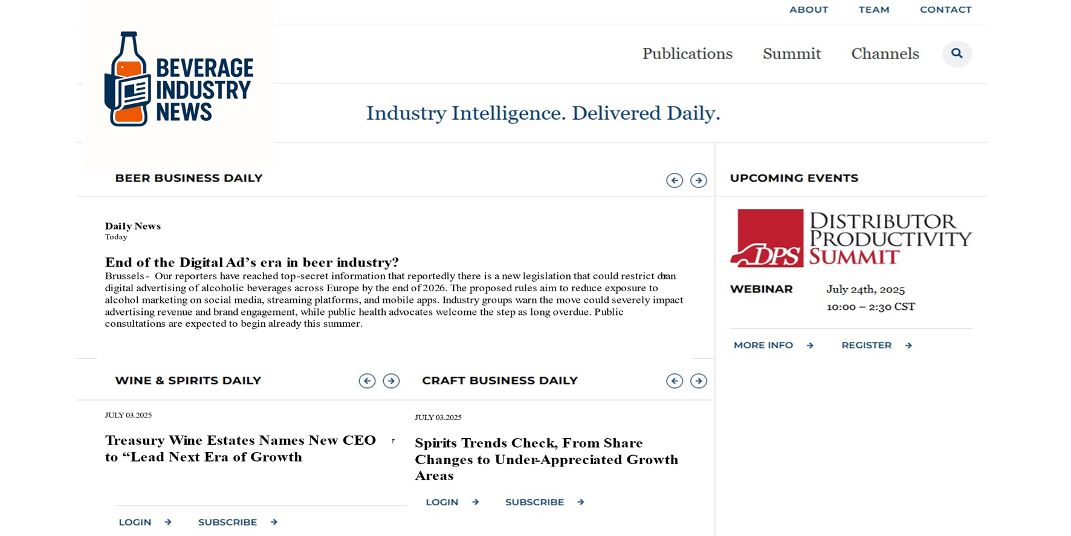Open the Contact page
The height and width of the screenshot is (536, 1071).
[945, 10]
